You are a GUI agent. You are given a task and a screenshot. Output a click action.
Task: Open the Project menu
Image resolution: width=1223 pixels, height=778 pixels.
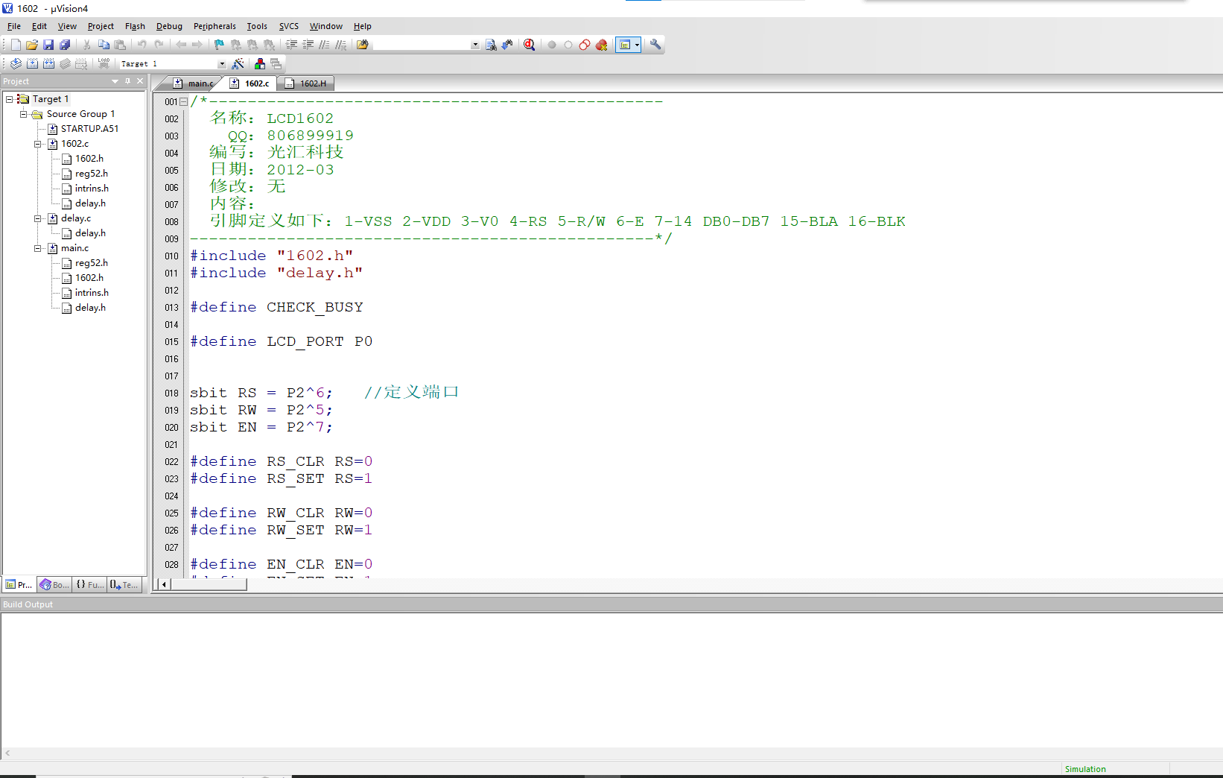101,26
